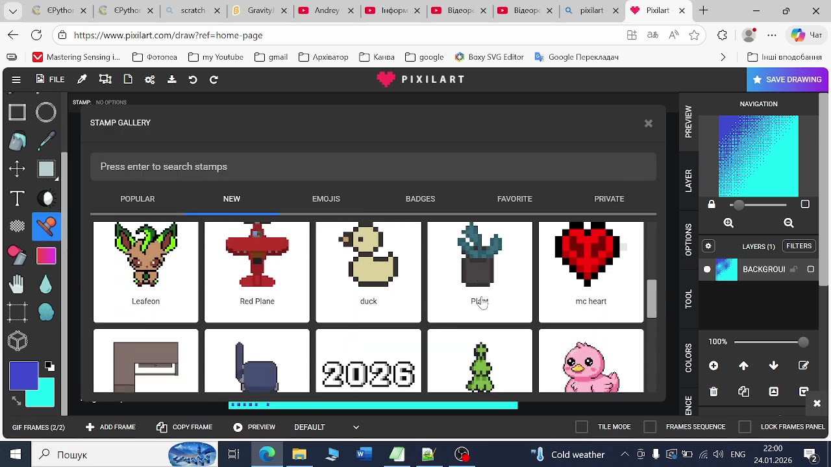This screenshot has width=831, height=467.
Task: Select the Smudge tool
Action: [46, 312]
